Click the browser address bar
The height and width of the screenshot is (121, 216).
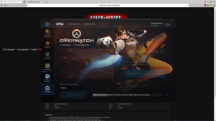(108, 5)
